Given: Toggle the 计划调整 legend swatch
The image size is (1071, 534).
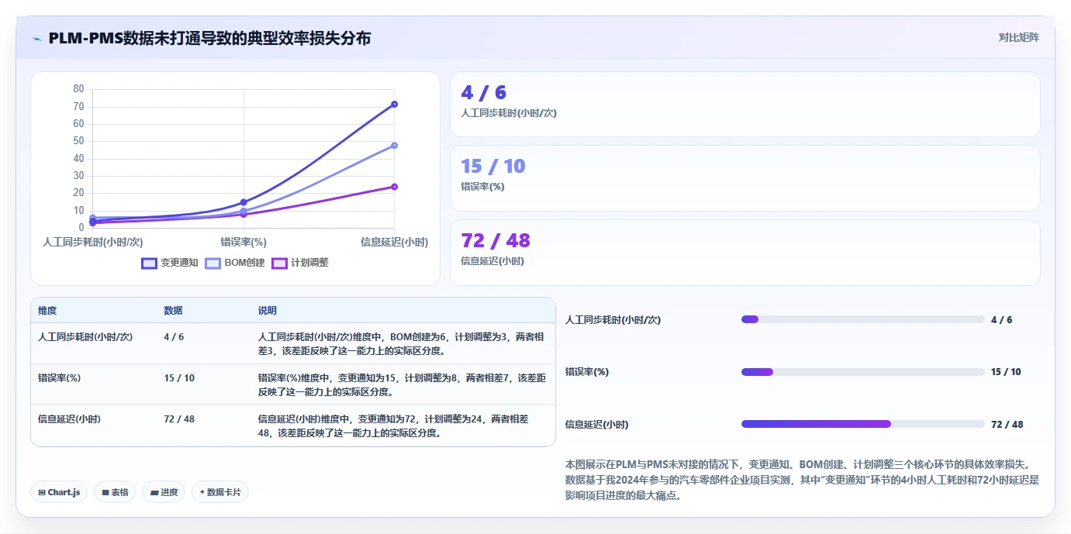Looking at the screenshot, I should (279, 263).
